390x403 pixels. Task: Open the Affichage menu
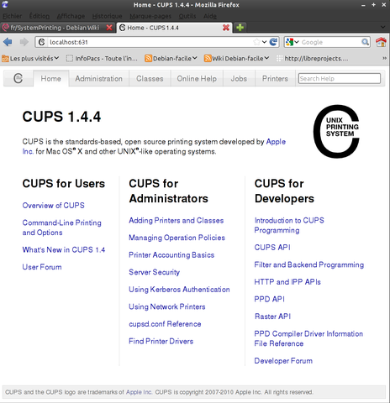(71, 16)
